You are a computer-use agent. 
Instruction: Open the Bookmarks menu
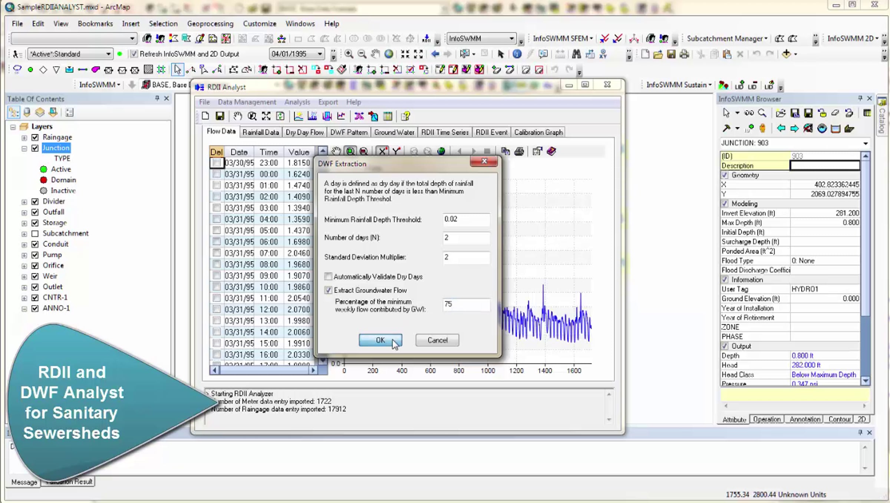coord(95,24)
